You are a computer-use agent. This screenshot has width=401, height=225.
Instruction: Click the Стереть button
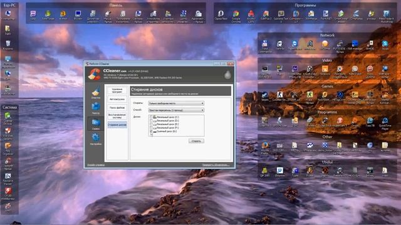[x=196, y=141]
